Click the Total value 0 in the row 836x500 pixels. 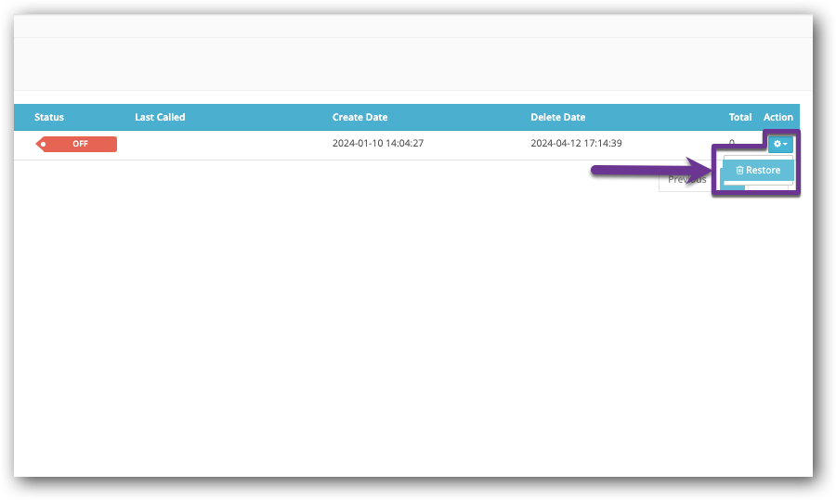point(731,143)
